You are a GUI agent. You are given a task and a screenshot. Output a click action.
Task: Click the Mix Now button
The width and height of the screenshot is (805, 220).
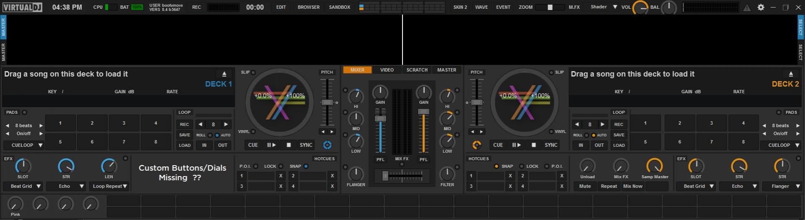point(633,186)
